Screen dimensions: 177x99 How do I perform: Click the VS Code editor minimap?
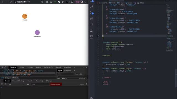tap(170, 28)
